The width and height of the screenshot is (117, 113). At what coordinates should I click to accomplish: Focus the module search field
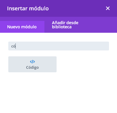(x=59, y=46)
